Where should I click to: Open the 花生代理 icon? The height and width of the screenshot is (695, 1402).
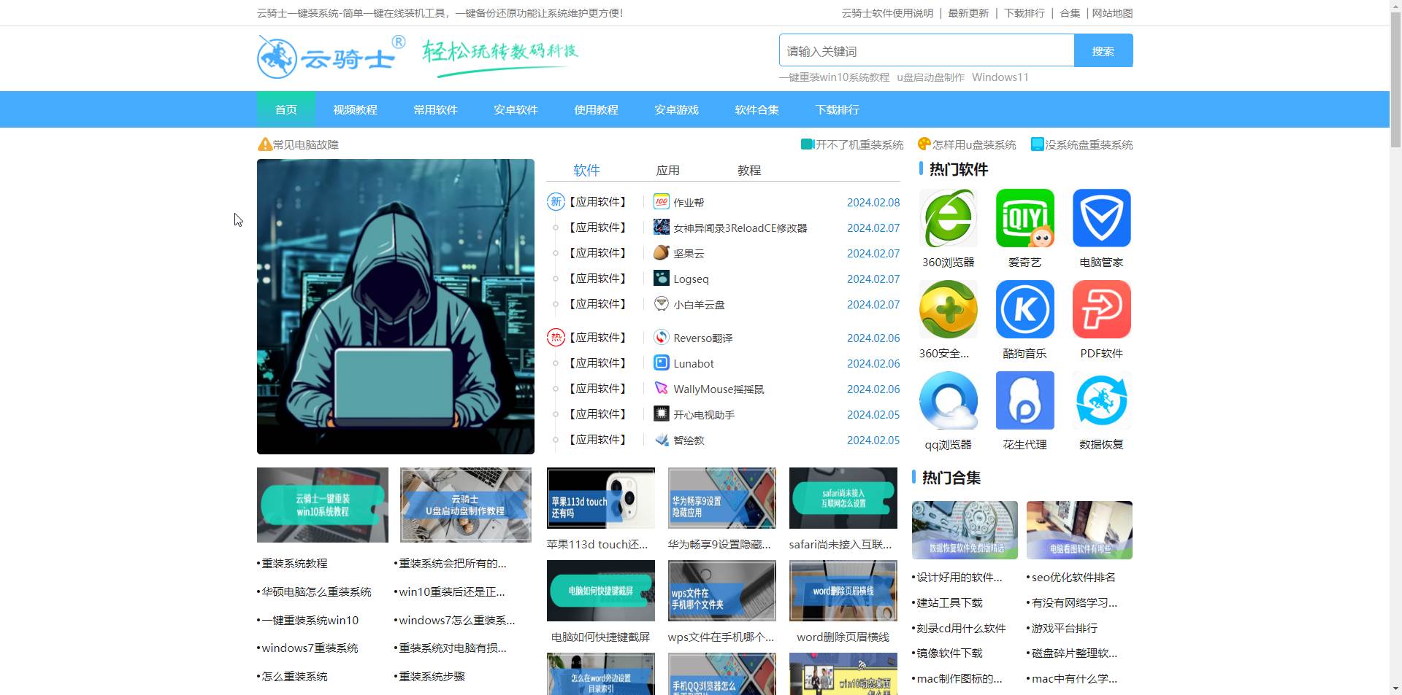tap(1024, 400)
